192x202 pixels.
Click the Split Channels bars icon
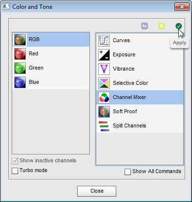coord(104,126)
